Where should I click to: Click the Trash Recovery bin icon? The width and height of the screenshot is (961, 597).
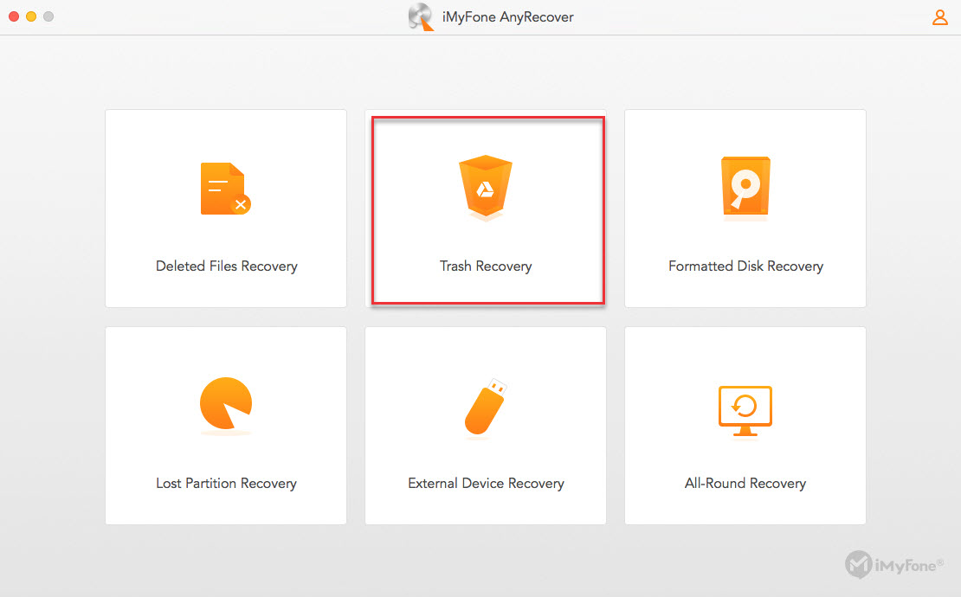486,187
